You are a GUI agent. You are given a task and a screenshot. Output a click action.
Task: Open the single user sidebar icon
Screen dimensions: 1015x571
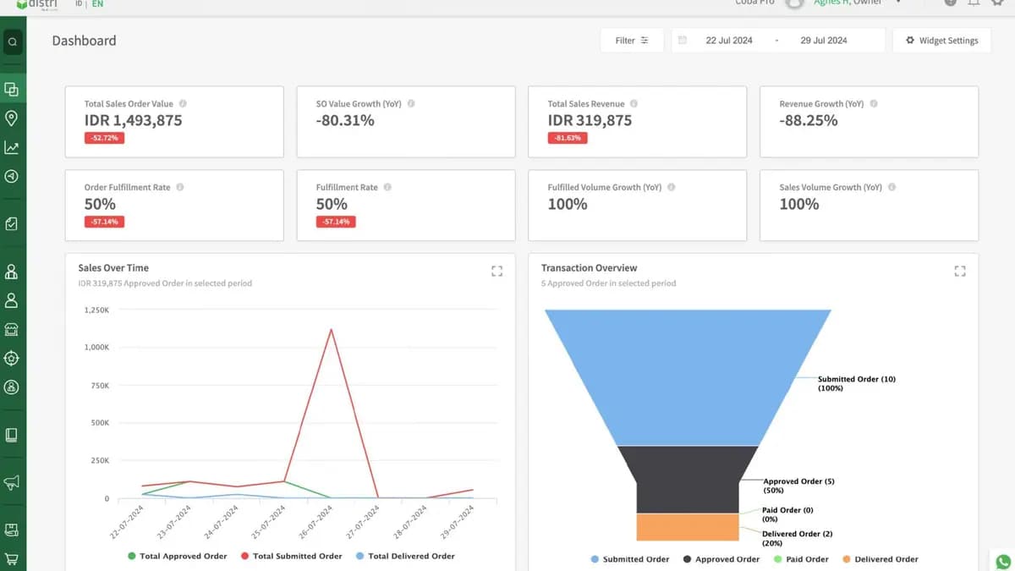[x=12, y=300]
